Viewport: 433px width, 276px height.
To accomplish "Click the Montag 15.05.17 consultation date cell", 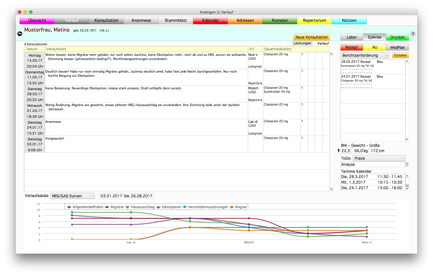I will [35, 61].
